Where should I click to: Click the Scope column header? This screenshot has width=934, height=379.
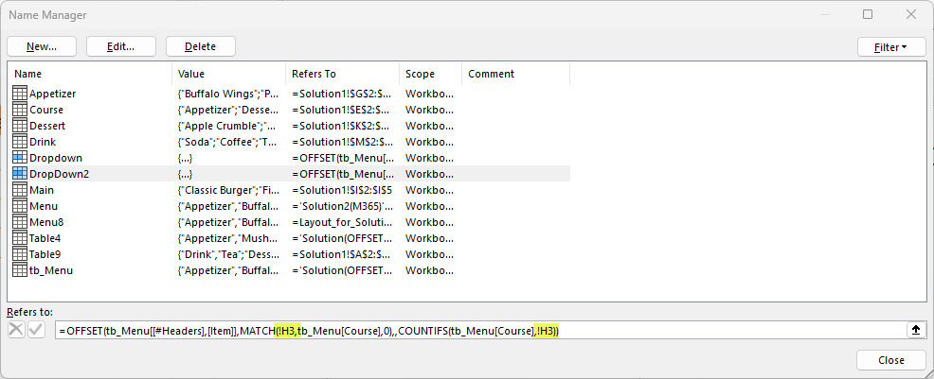tap(430, 74)
